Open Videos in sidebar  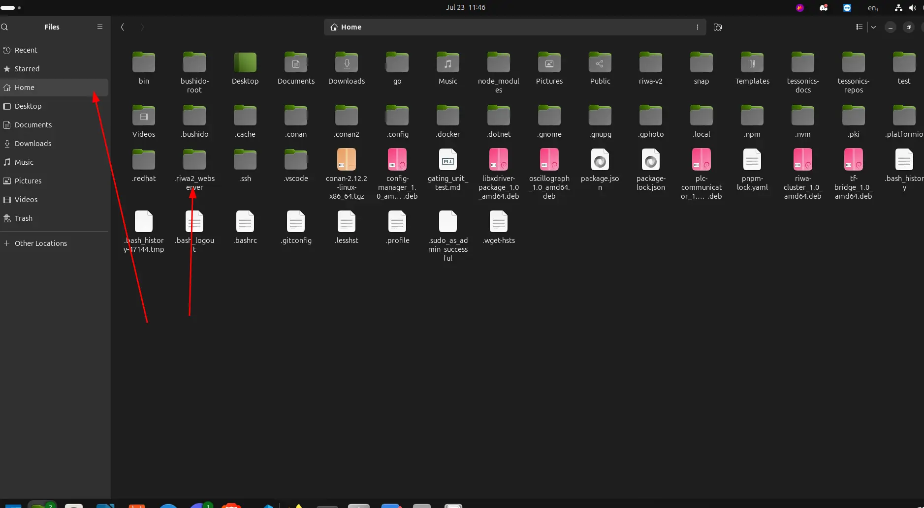[x=54, y=200]
